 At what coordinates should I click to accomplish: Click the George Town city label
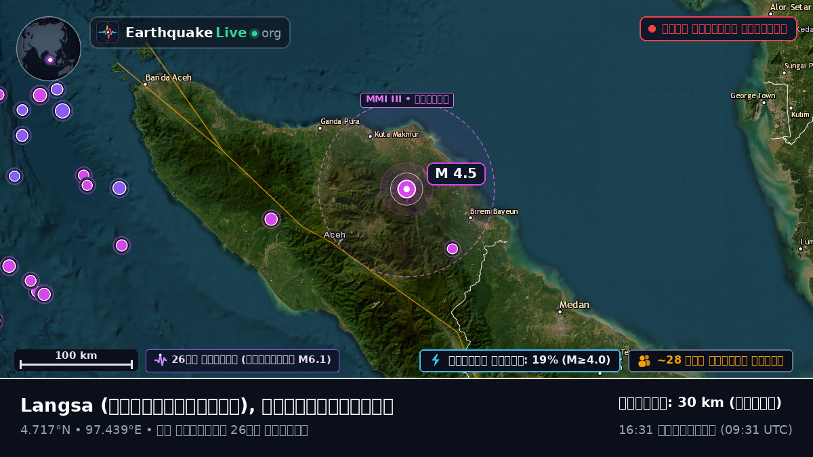tap(753, 96)
